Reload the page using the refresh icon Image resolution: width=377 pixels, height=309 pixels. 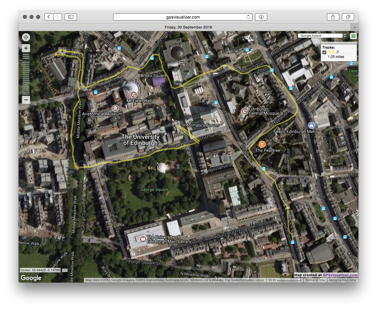click(x=248, y=17)
